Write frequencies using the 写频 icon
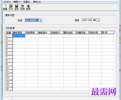 22,7
